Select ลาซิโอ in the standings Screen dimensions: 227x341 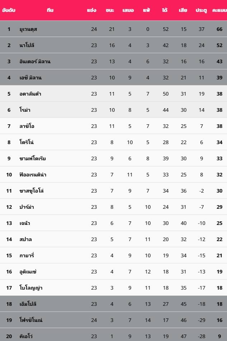pos(27,126)
